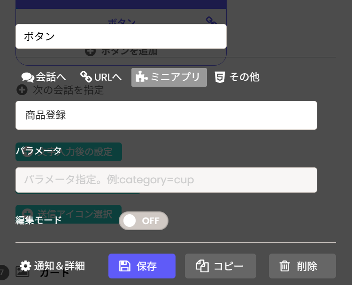Click the plus icon for 次の会話を指定
This screenshot has width=352, height=285.
tap(22, 90)
